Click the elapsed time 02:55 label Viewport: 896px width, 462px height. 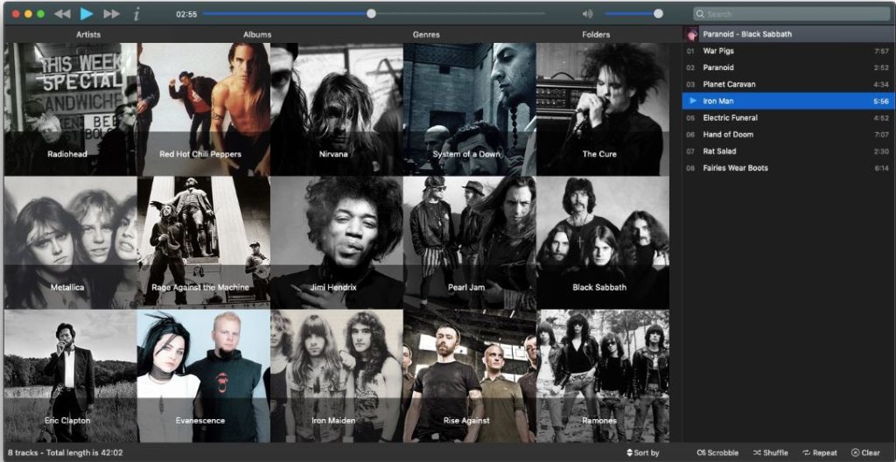pos(186,14)
